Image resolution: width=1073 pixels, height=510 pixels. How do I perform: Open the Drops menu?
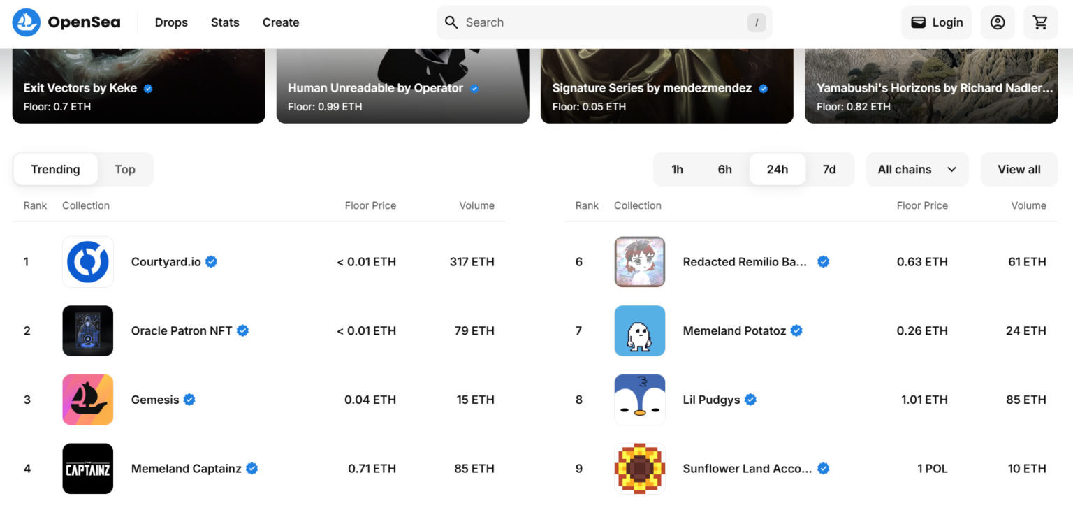pyautogui.click(x=171, y=22)
